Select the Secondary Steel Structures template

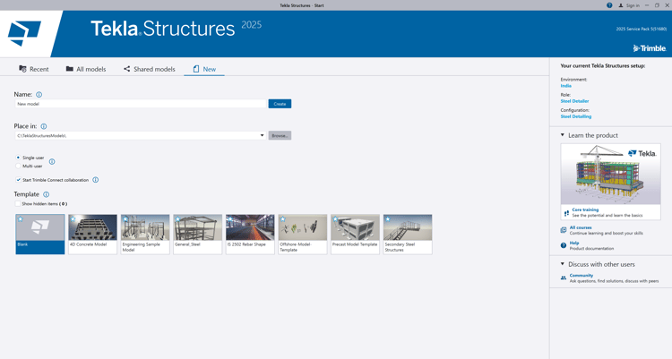point(408,235)
